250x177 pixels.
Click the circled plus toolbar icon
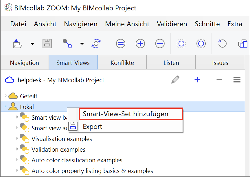tap(140, 44)
